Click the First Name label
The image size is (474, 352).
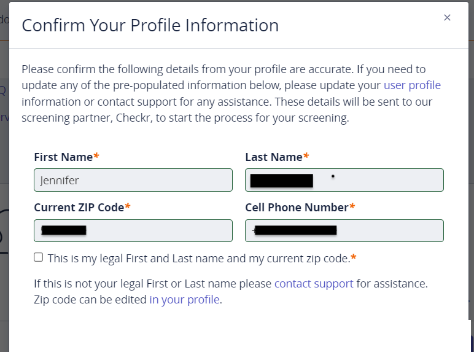(x=63, y=157)
